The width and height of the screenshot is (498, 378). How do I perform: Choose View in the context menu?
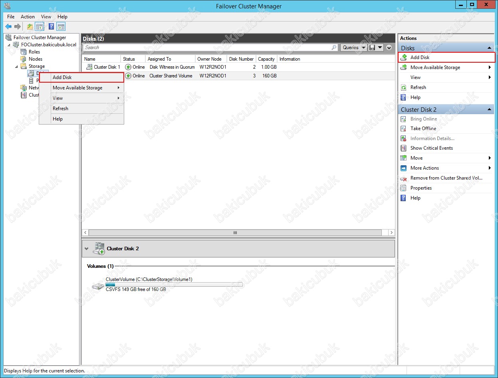[81, 98]
